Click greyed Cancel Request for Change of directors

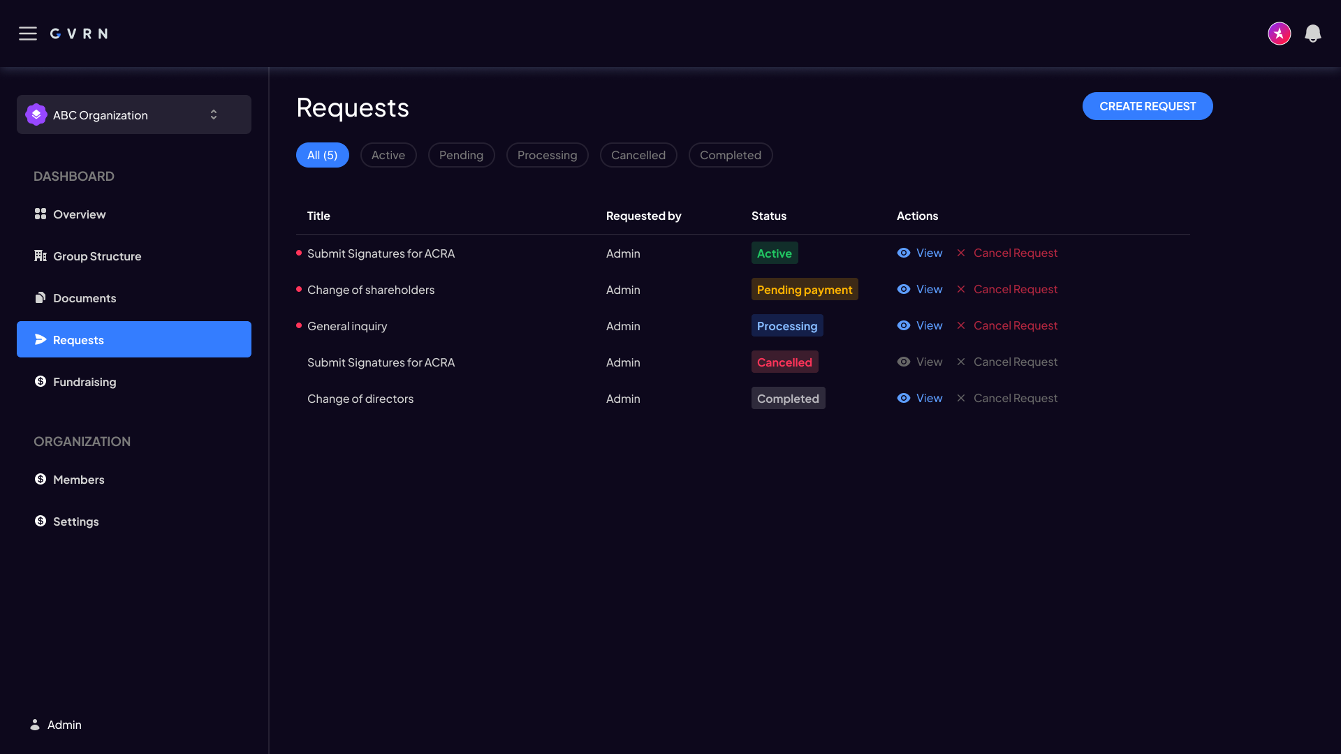tap(1016, 398)
